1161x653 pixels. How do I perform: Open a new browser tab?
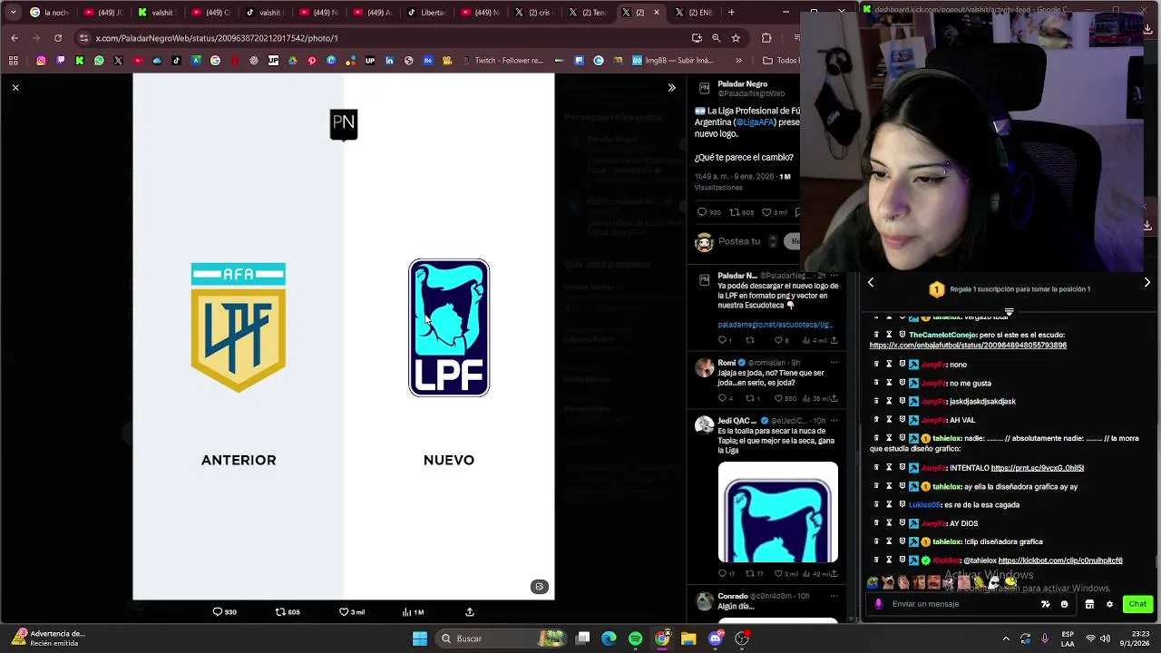pyautogui.click(x=732, y=13)
